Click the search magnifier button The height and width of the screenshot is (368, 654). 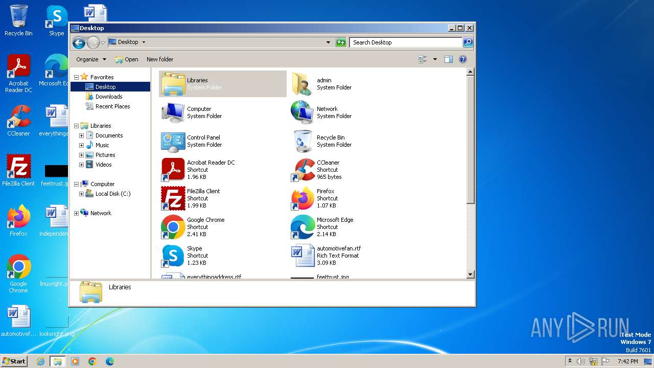click(x=468, y=42)
